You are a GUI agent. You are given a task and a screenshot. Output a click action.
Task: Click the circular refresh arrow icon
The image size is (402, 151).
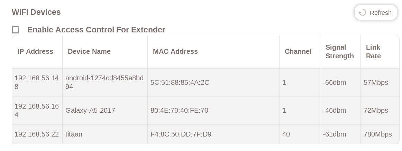363,13
